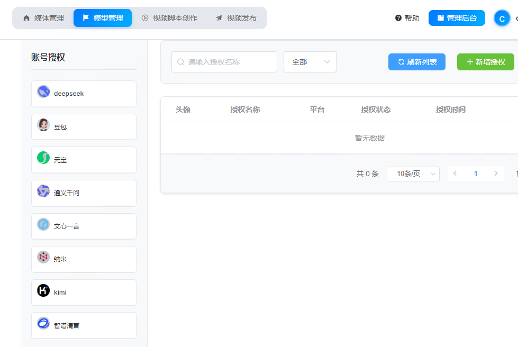Click the 通义千问 logo icon
Viewport: 518px width, 347px height.
point(43,191)
